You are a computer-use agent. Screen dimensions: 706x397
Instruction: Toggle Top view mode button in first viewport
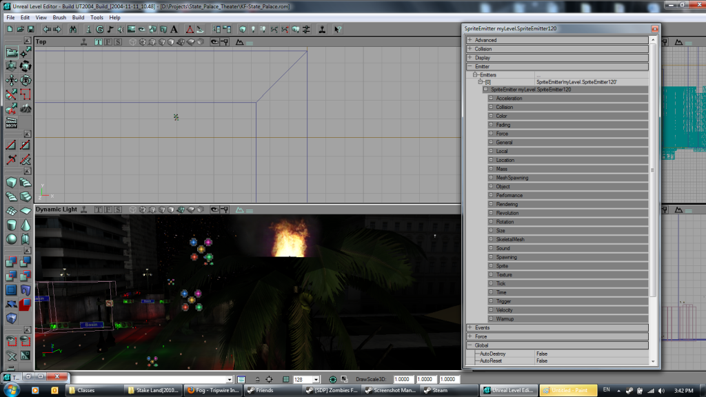pyautogui.click(x=99, y=42)
